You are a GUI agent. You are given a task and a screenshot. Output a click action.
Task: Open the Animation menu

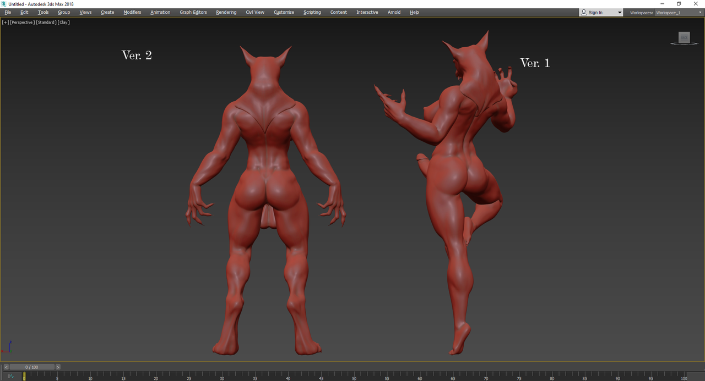pos(160,12)
